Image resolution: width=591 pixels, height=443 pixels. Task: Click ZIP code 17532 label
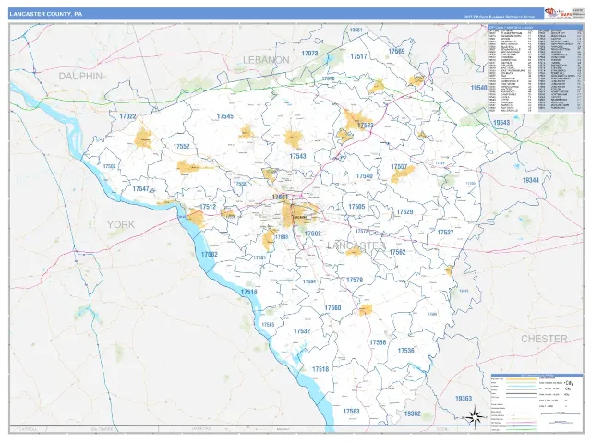(302, 331)
